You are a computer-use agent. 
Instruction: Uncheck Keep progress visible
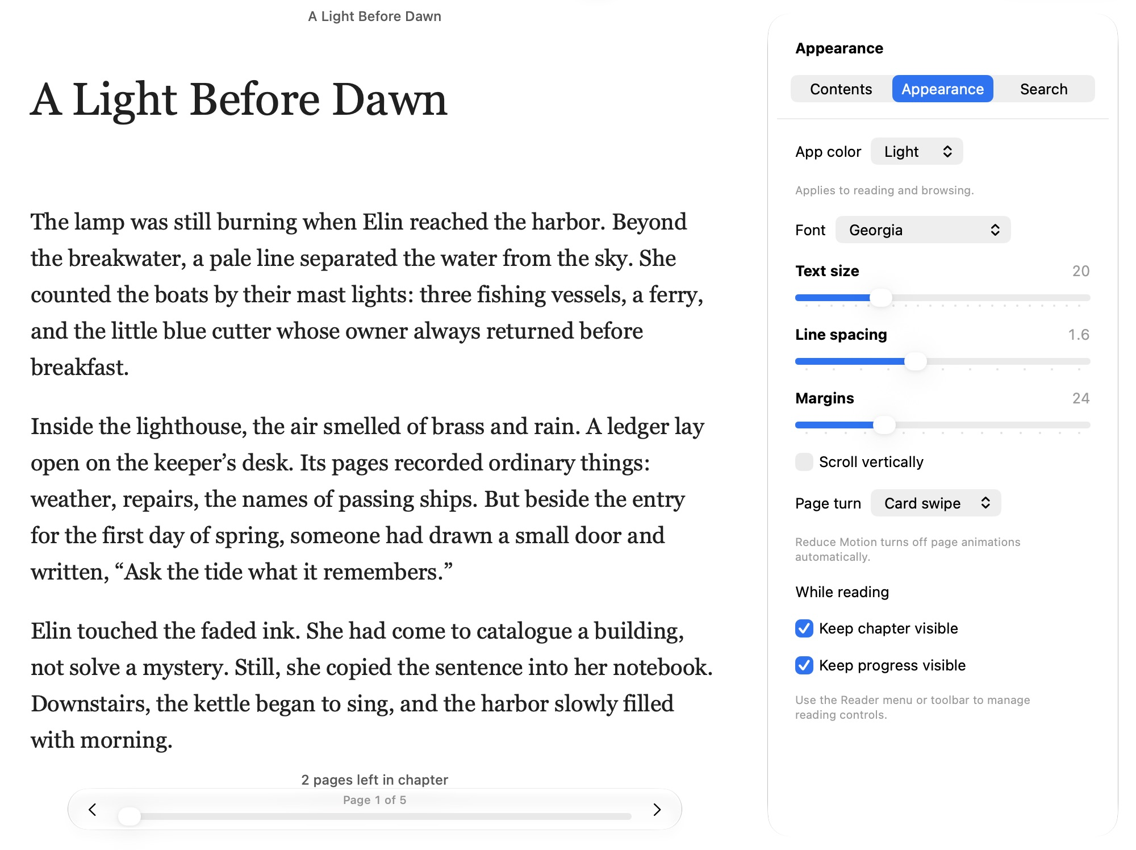[x=804, y=665]
